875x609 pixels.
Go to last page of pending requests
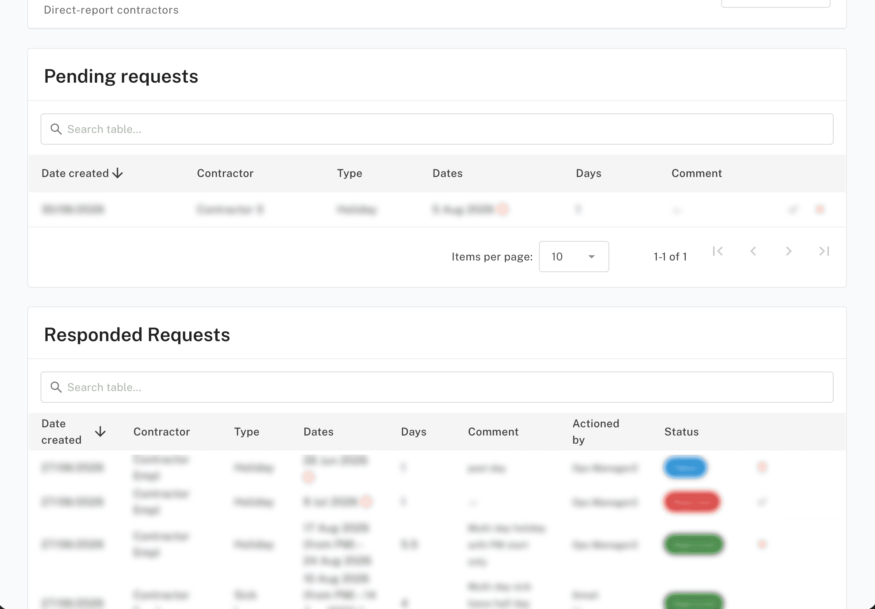[824, 251]
